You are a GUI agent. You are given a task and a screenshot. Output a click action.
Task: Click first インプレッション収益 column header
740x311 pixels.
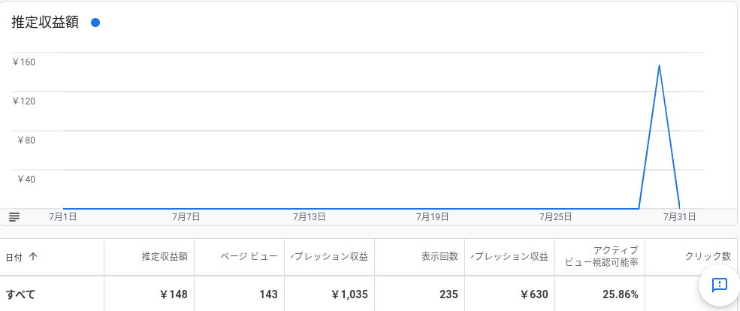329,257
